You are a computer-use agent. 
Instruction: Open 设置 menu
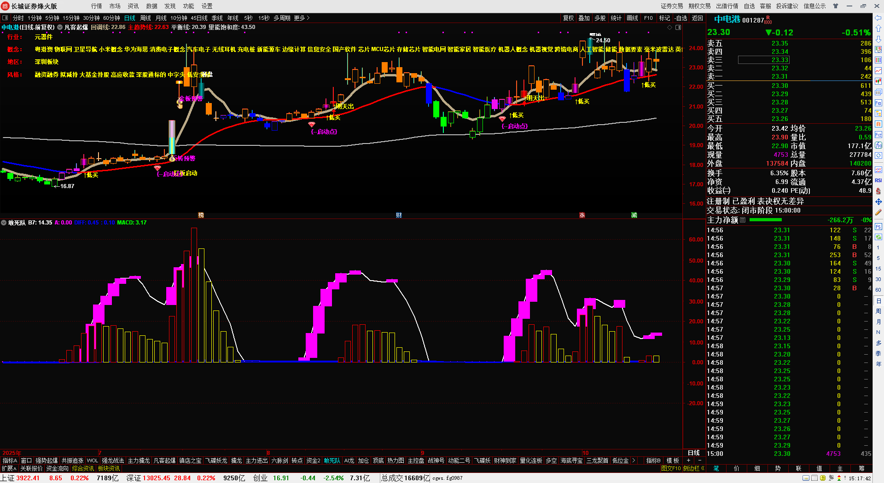pyautogui.click(x=207, y=6)
